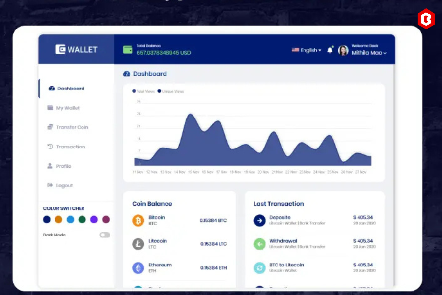The height and width of the screenshot is (295, 442).
Task: Open the Transaction menu item
Action: [x=70, y=147]
